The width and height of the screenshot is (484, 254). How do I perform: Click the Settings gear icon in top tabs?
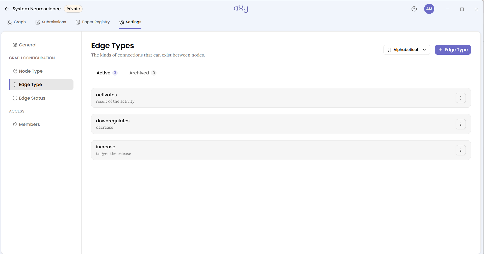pos(122,22)
